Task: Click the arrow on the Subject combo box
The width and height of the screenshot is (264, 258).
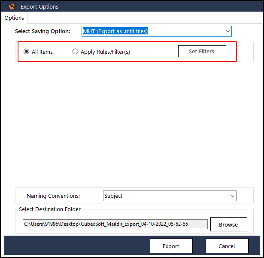Action: (232, 196)
